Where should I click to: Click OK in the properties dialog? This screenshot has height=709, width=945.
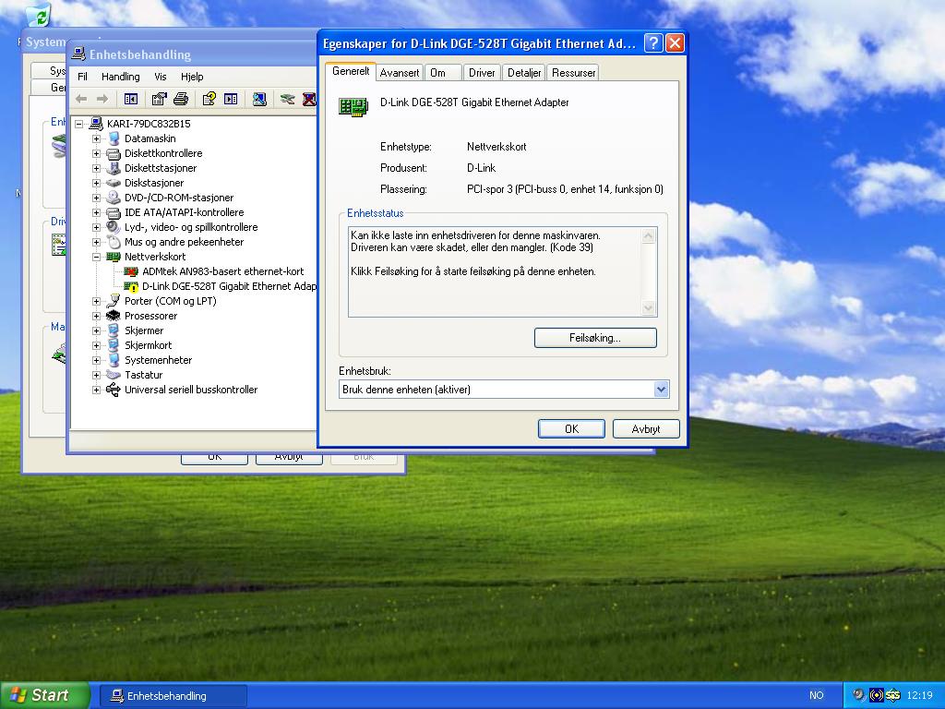click(571, 428)
